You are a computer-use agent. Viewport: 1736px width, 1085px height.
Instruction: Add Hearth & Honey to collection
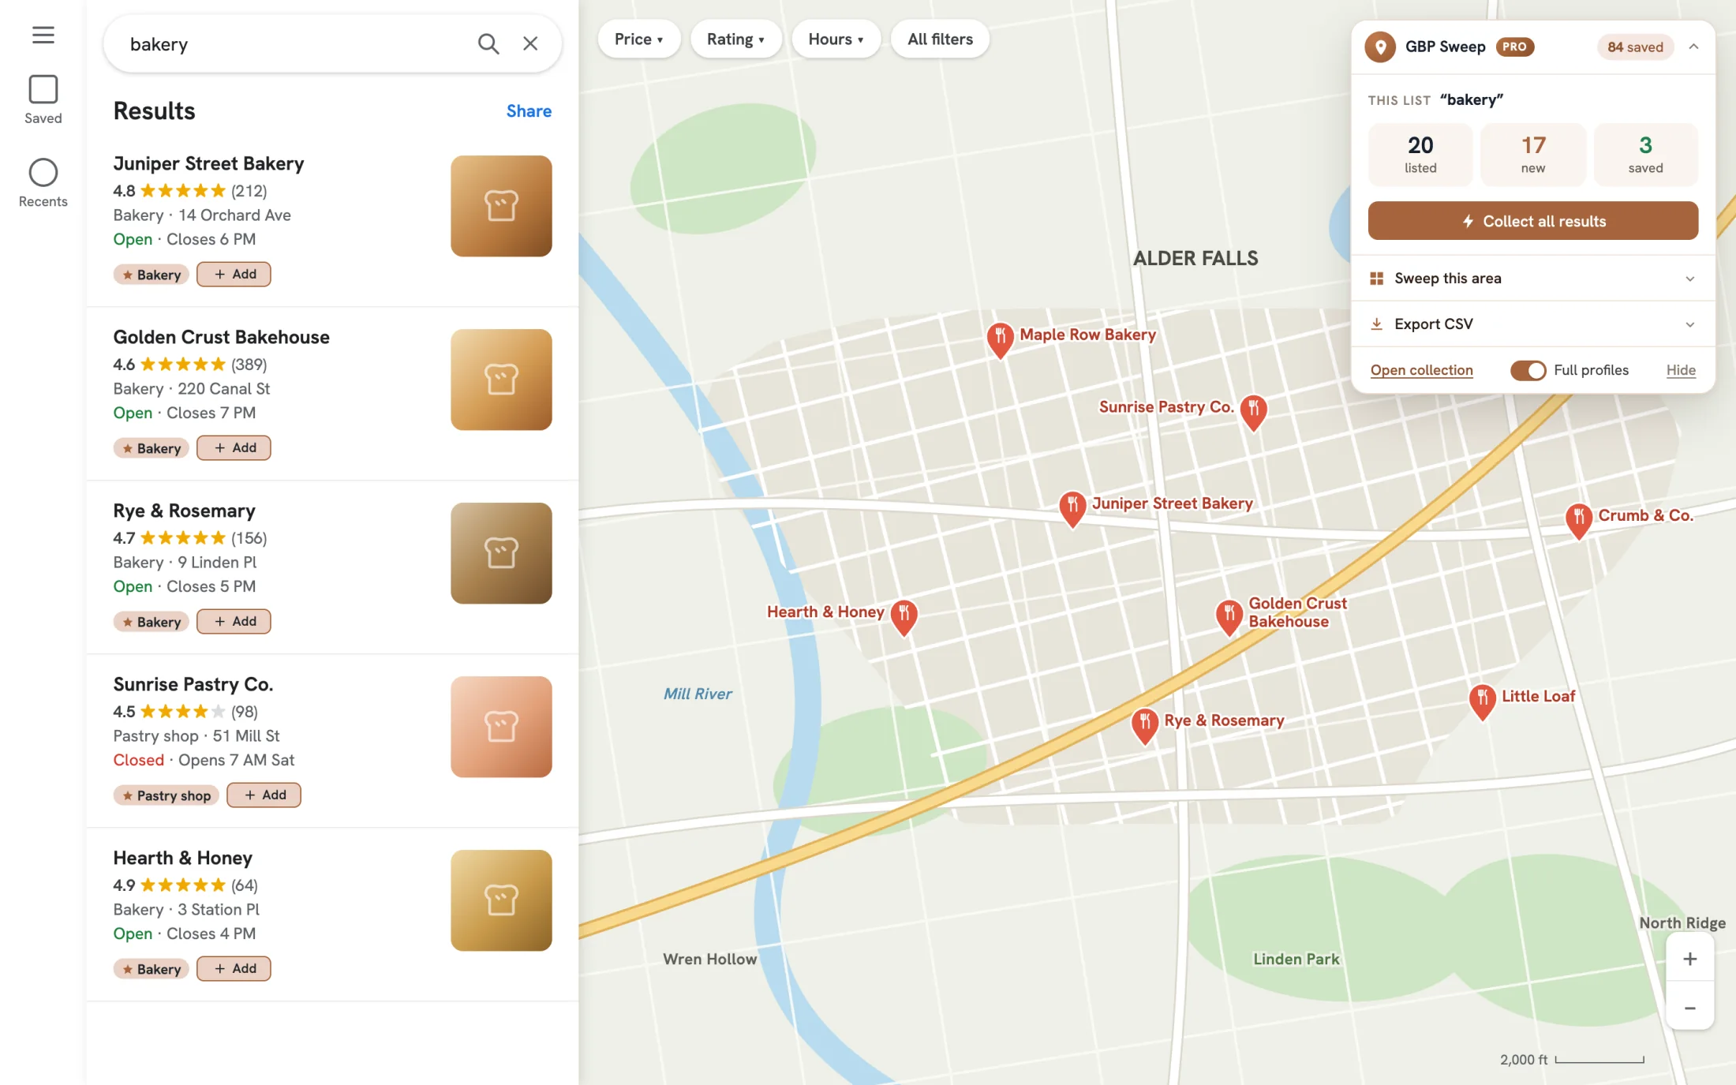point(234,968)
